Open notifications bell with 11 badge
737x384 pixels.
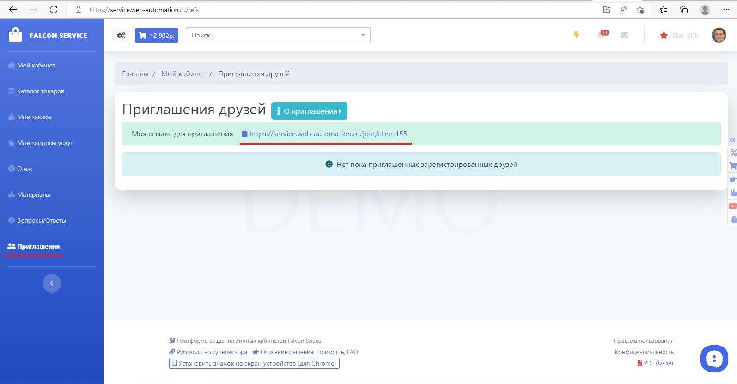601,35
